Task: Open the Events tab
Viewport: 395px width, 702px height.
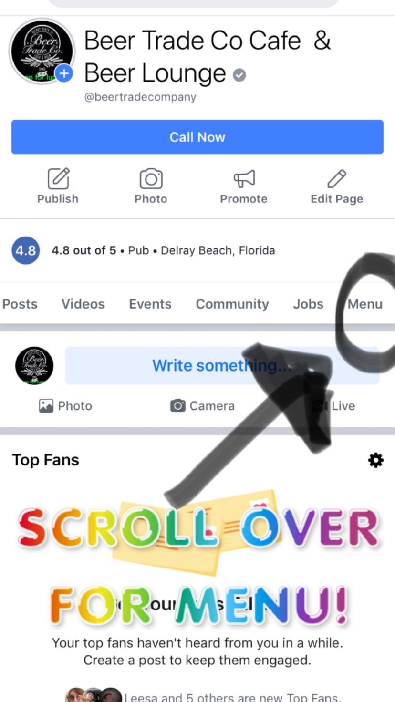Action: [x=150, y=304]
